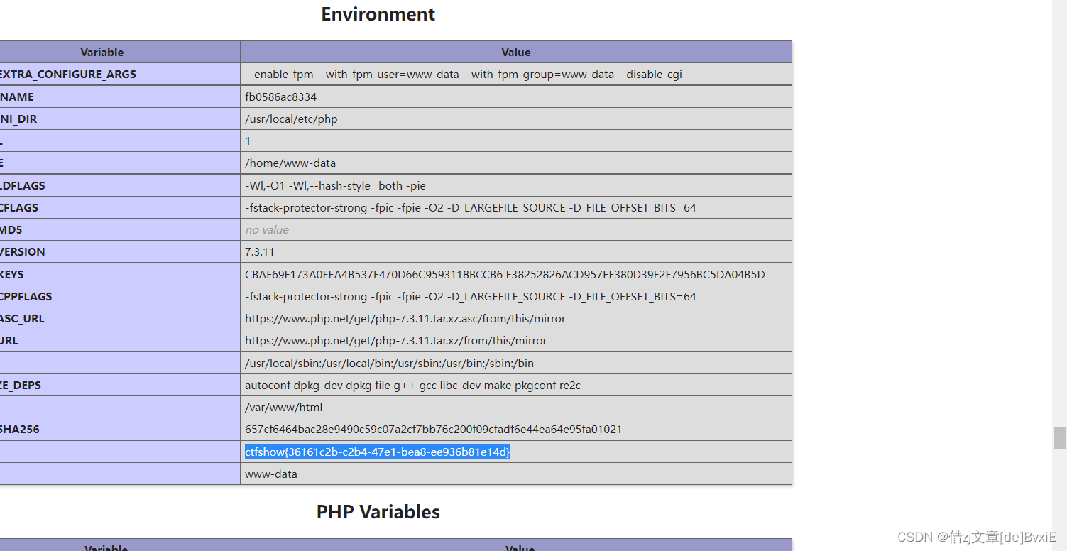Click the autoconf dpkg-dev deps value
Image resolution: width=1067 pixels, height=551 pixels.
pos(413,385)
